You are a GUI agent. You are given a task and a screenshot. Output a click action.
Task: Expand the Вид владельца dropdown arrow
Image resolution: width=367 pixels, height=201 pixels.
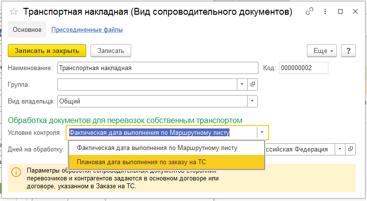(x=252, y=101)
